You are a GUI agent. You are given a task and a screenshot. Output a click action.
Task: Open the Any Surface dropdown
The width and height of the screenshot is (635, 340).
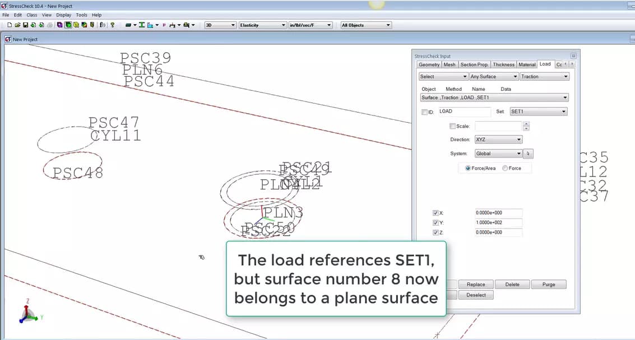[493, 76]
